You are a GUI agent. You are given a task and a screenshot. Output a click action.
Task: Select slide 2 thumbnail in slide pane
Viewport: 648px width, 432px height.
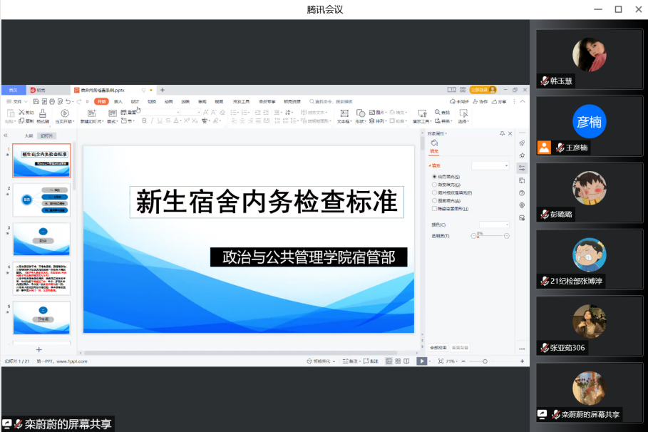coord(42,200)
